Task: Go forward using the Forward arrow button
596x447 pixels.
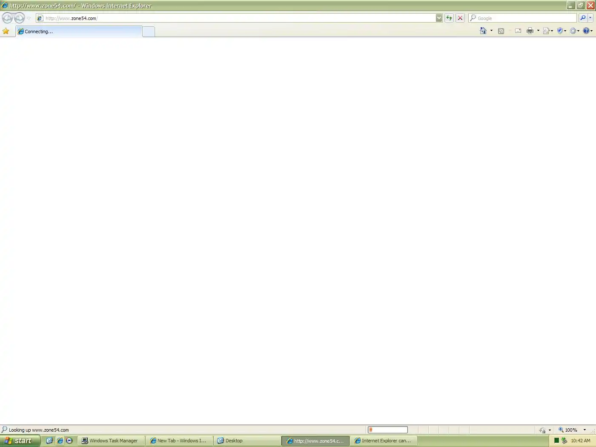Action: coord(19,18)
